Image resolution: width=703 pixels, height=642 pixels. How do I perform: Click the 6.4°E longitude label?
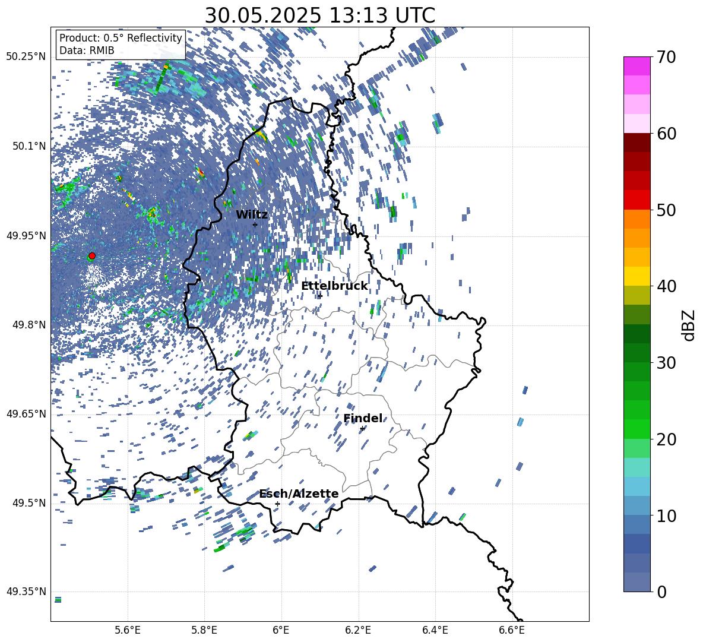pyautogui.click(x=435, y=630)
